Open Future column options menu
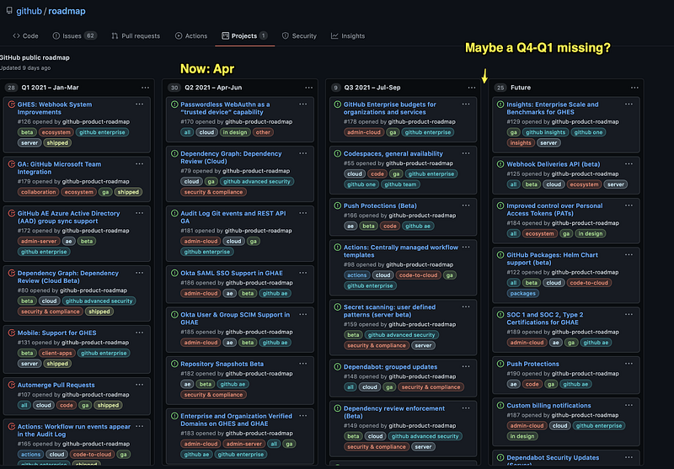Viewport: 674px width, 469px height. pyautogui.click(x=634, y=88)
